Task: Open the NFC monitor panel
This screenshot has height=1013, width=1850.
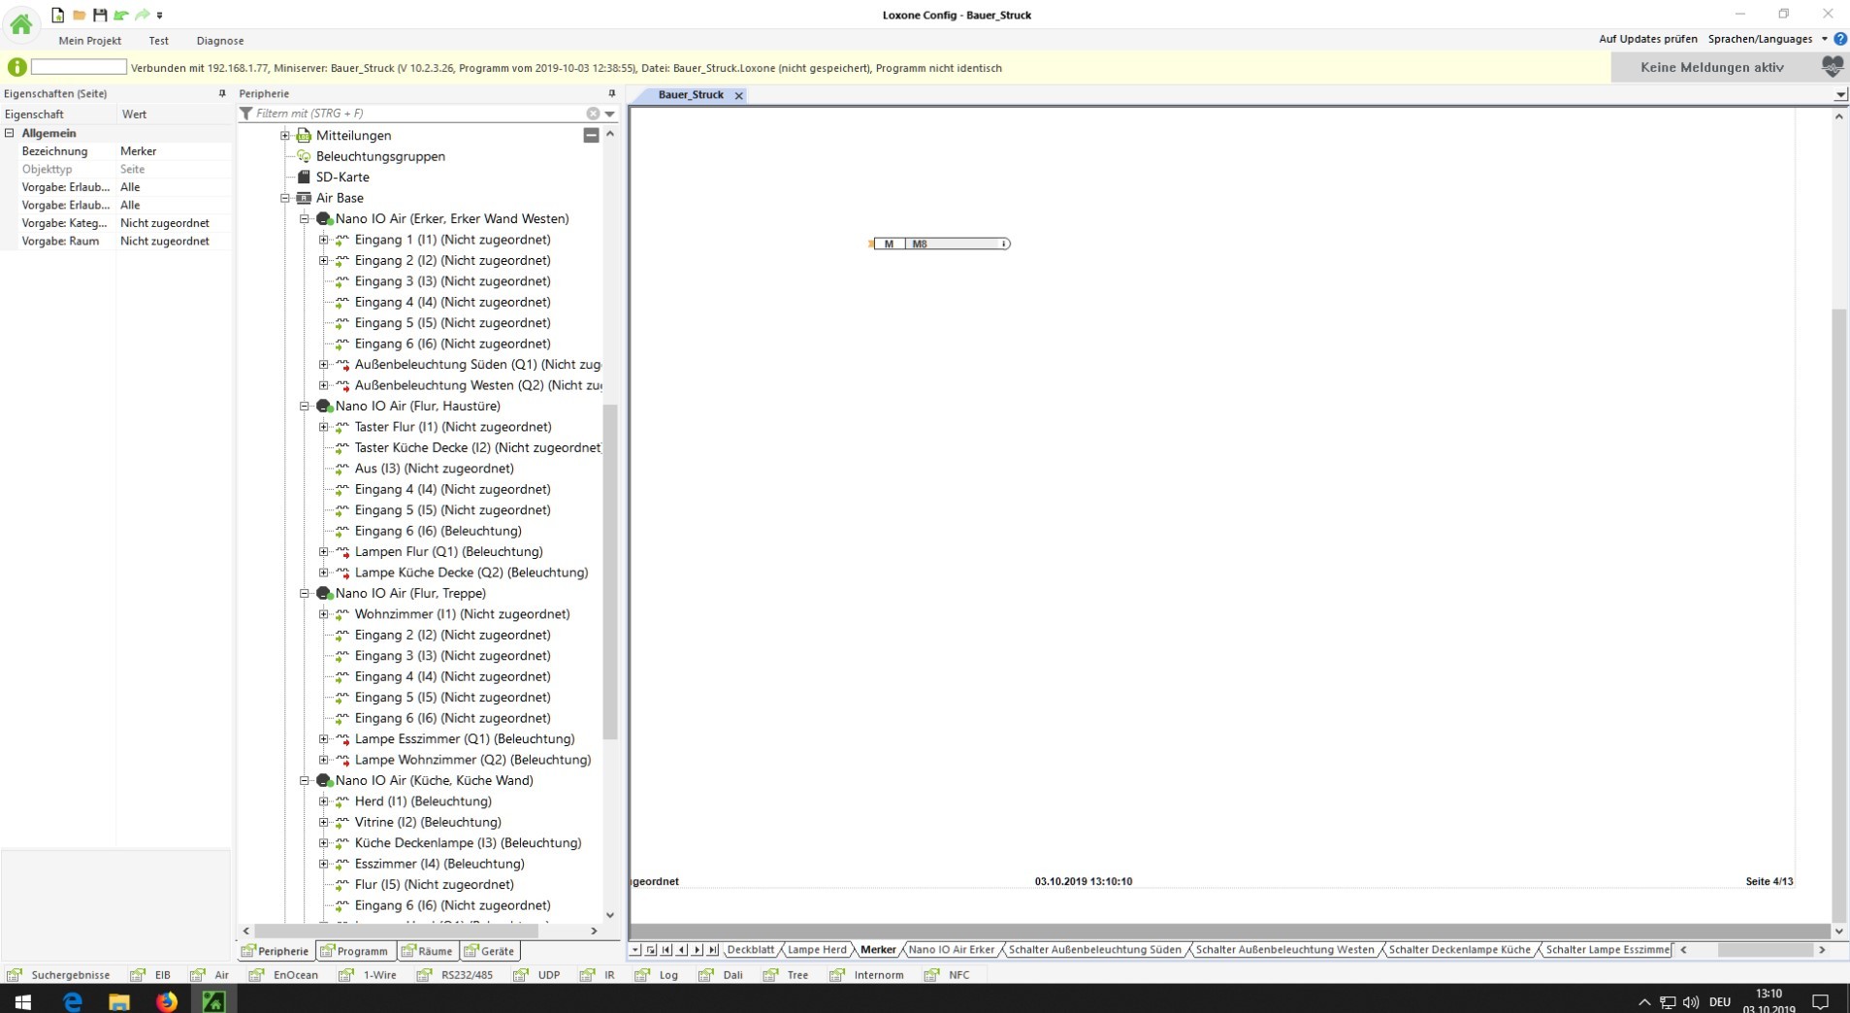Action: point(947,975)
